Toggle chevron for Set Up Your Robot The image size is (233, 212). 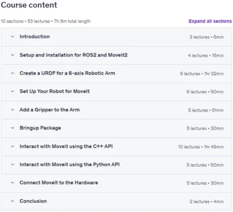(x=12, y=91)
